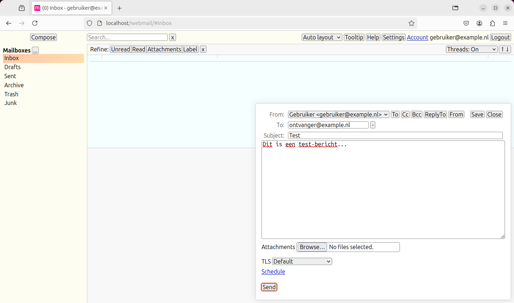
Task: Clear refine filters with the x button
Action: pyautogui.click(x=203, y=49)
